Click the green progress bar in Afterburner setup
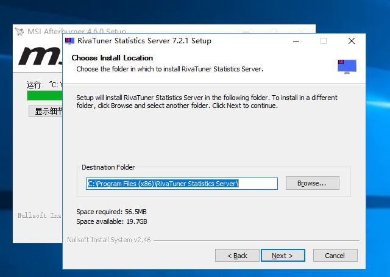This screenshot has height=277, width=390. [44, 95]
